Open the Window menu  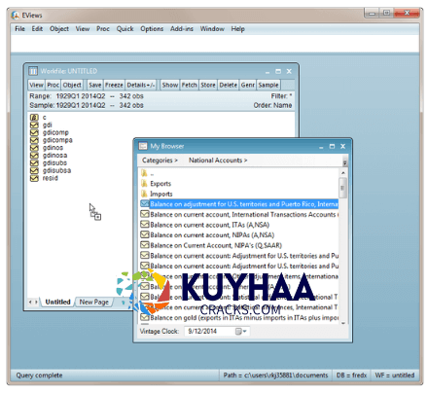212,29
